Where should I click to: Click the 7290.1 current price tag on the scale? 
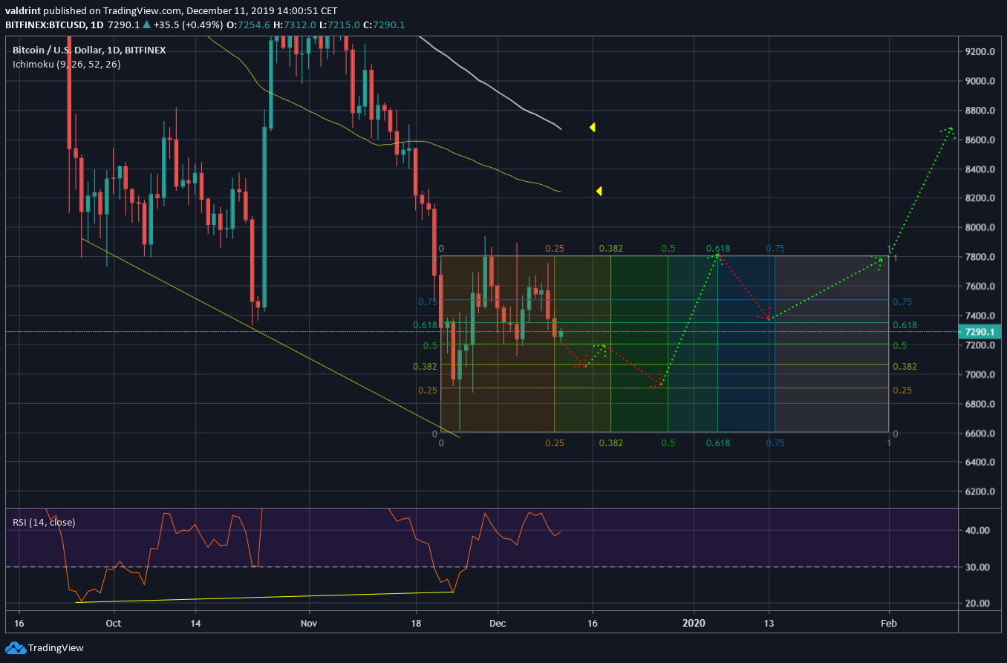980,332
